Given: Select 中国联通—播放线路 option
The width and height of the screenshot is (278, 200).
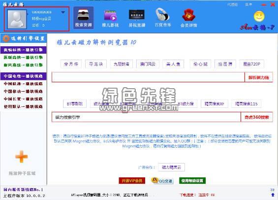Looking at the screenshot, I should click(x=23, y=84).
